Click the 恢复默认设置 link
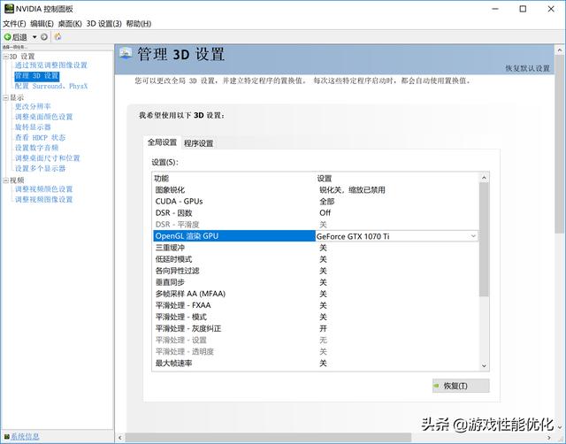This screenshot has height=444, width=566. point(527,68)
